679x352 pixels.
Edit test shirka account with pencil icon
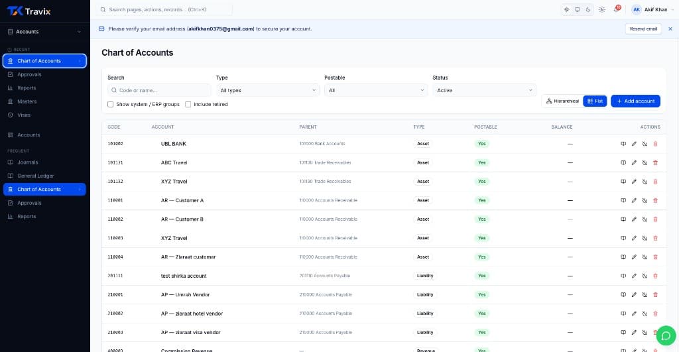click(634, 276)
